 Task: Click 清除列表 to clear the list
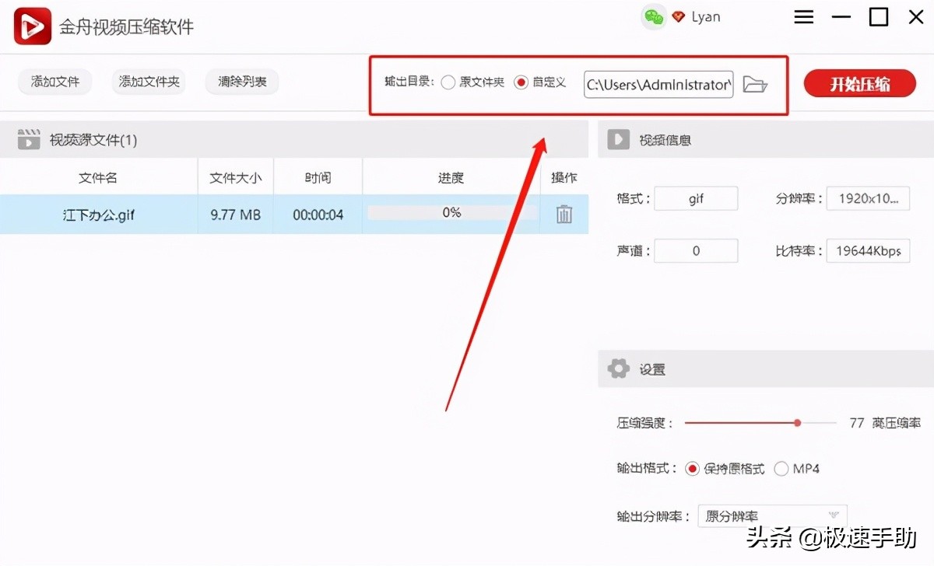click(x=241, y=82)
